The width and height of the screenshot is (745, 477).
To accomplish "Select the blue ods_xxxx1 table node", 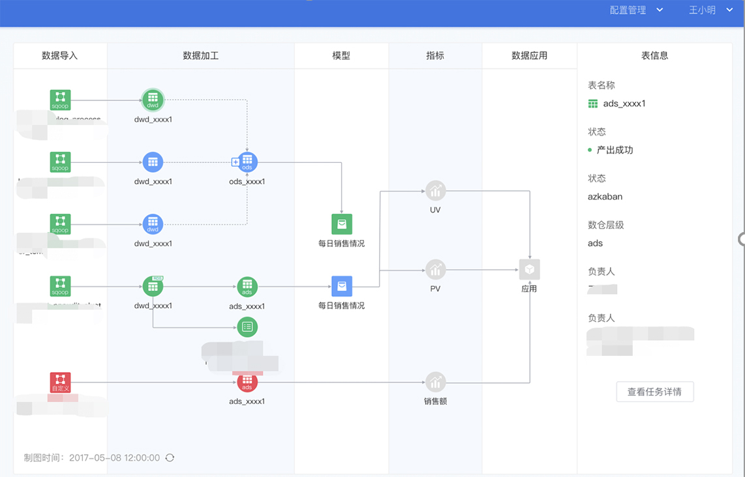I will (247, 162).
